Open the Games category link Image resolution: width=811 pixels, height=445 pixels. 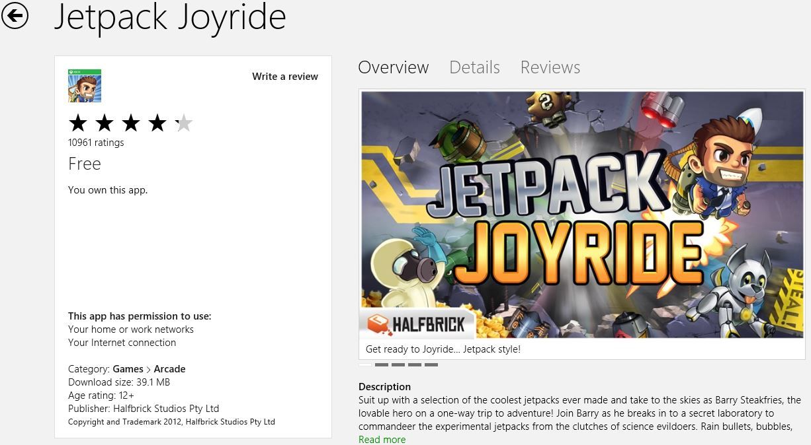(128, 369)
